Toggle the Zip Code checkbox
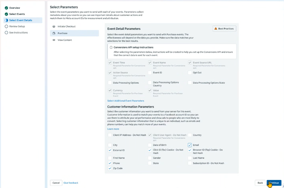 110,168
